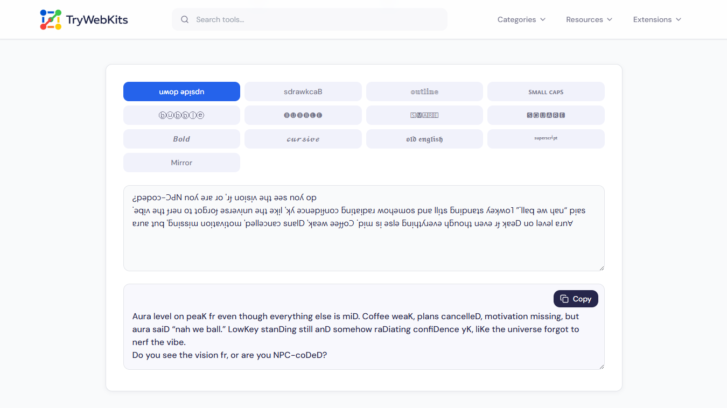Viewport: 727px width, 408px height.
Task: Select the upside down style tab
Action: coord(181,92)
